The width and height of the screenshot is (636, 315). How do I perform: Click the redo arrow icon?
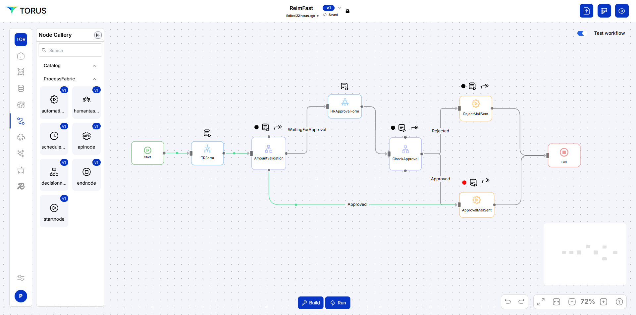[521, 301]
